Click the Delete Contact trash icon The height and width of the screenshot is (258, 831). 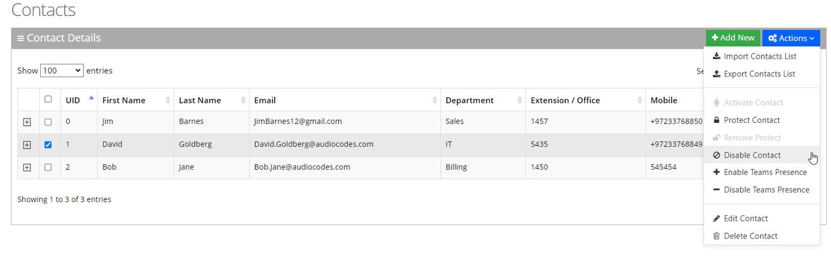pyautogui.click(x=716, y=236)
